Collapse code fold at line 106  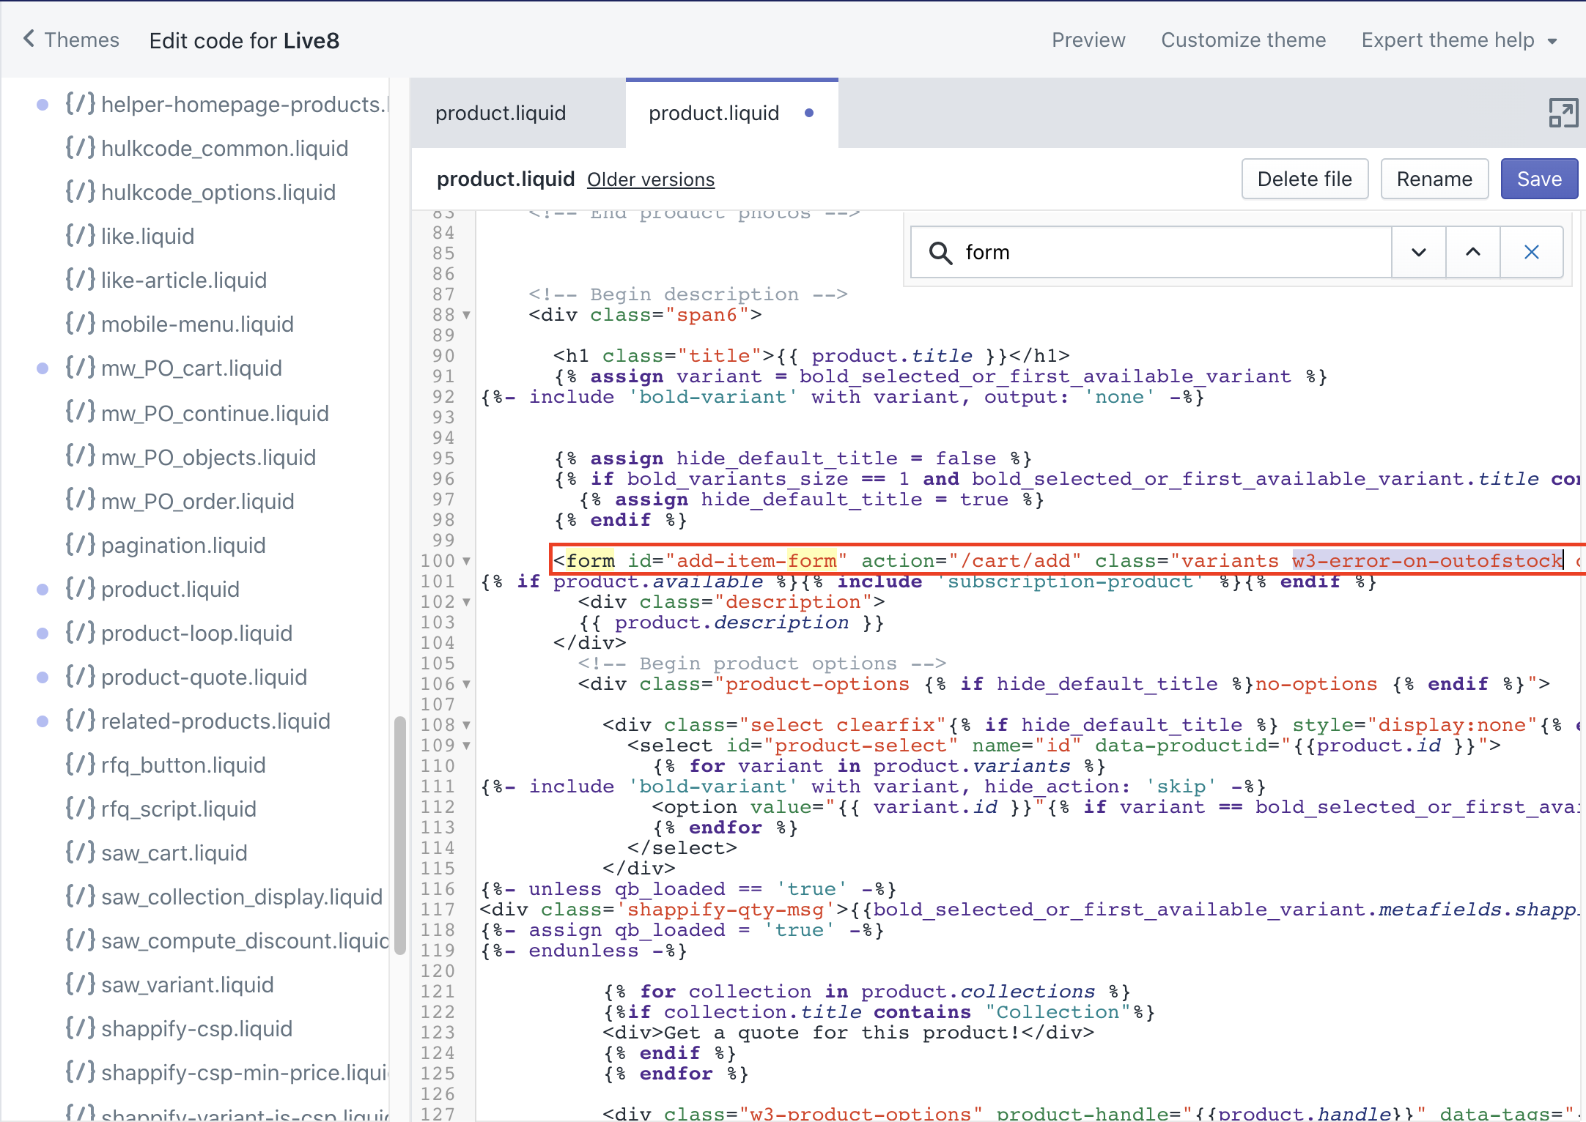coord(466,684)
